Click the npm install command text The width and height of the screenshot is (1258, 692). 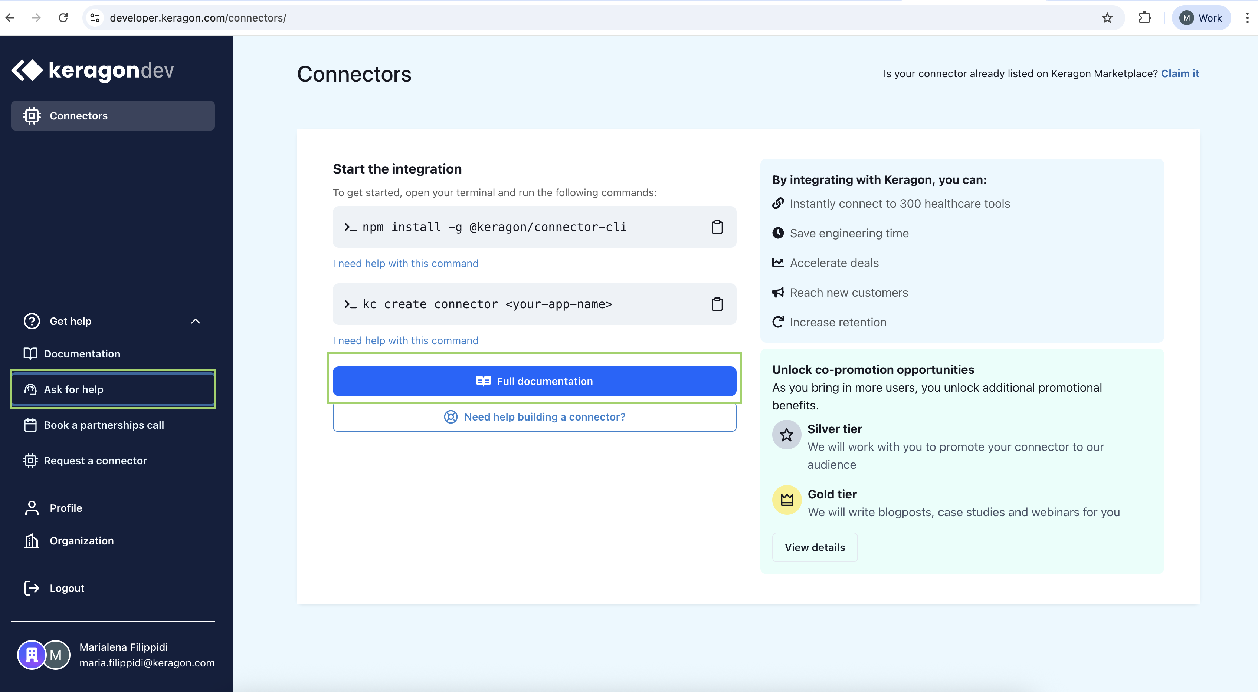click(494, 227)
